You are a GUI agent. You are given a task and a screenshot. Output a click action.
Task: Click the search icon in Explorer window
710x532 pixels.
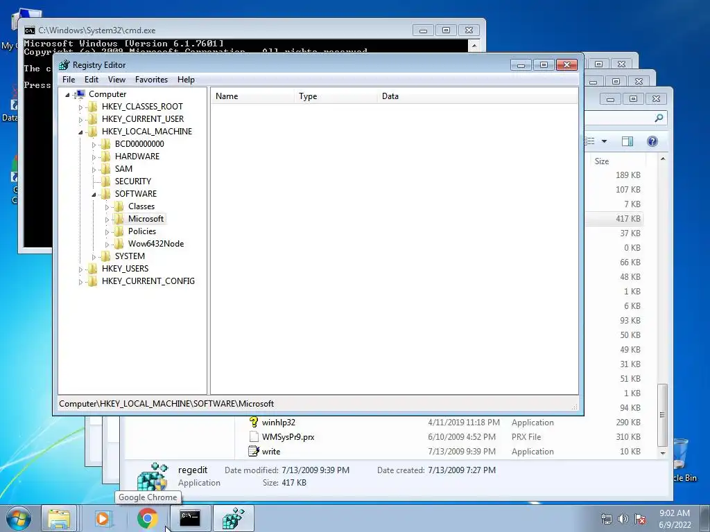pos(659,118)
